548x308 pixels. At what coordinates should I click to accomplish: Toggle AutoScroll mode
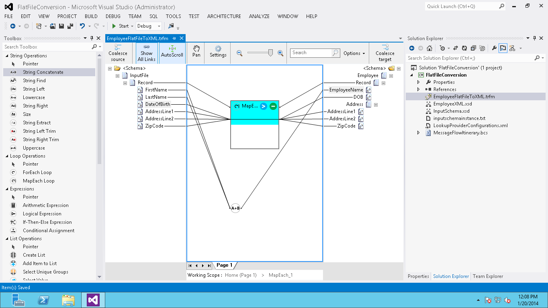pyautogui.click(x=172, y=53)
